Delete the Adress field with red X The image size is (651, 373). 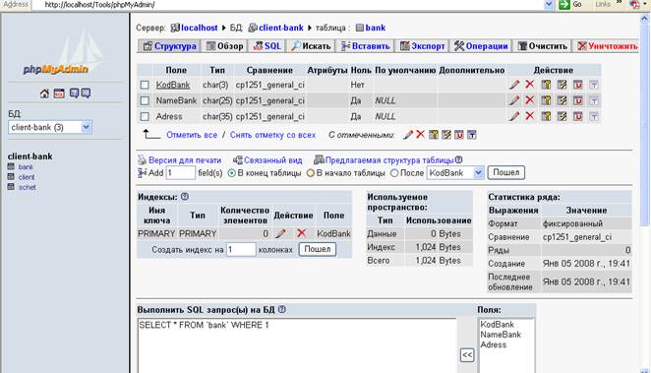(529, 116)
